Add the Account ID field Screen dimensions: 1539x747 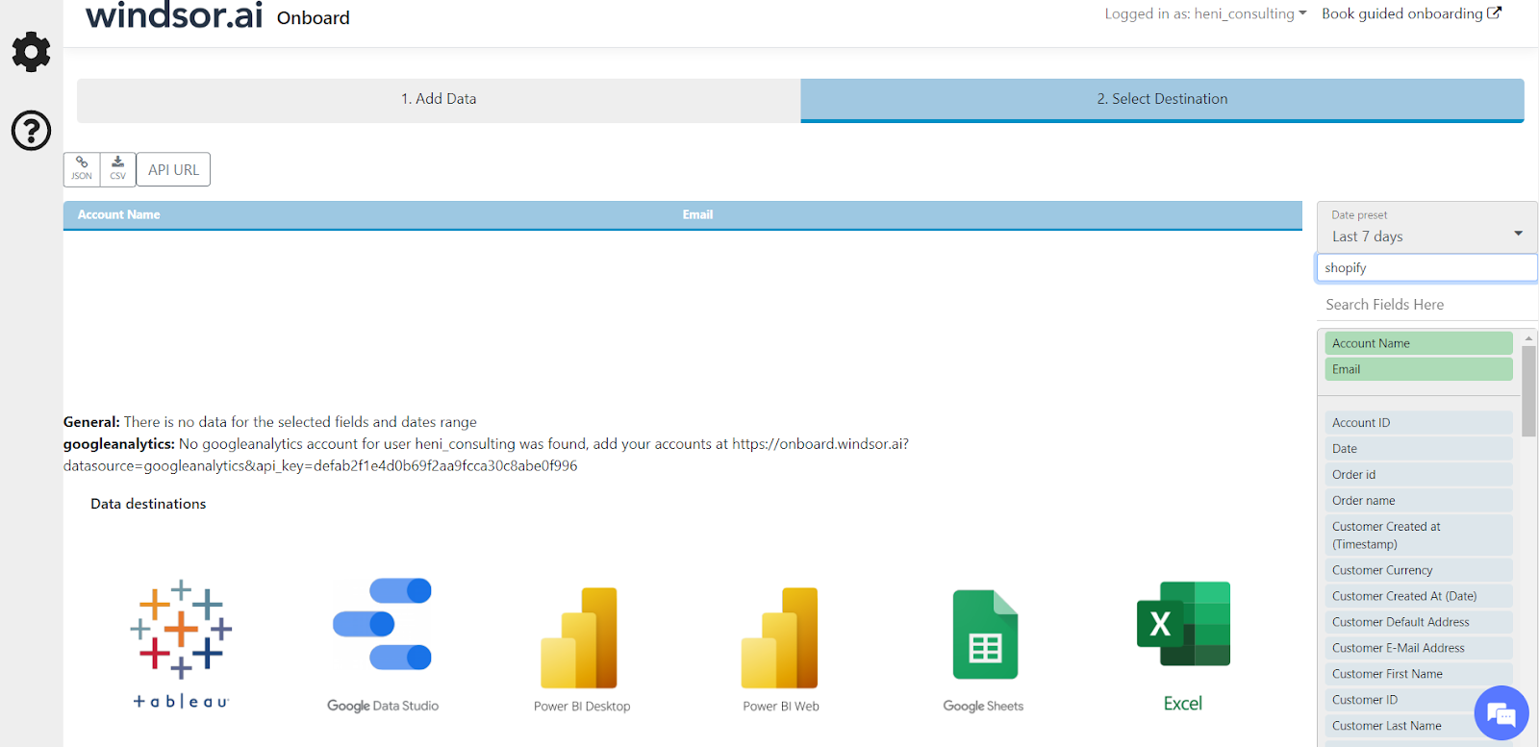(1418, 423)
